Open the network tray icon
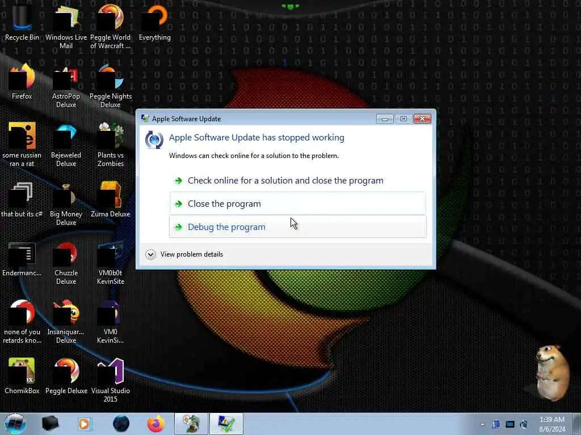 (510, 424)
